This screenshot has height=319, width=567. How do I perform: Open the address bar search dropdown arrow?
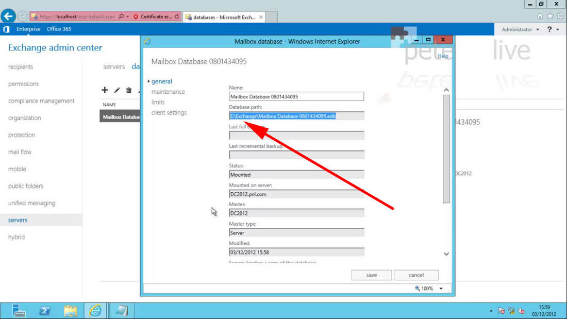128,16
